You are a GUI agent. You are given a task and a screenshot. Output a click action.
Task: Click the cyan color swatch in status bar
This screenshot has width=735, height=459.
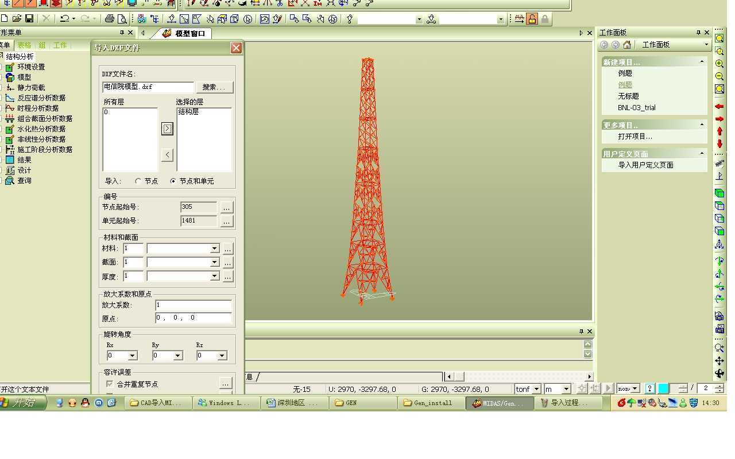[663, 388]
